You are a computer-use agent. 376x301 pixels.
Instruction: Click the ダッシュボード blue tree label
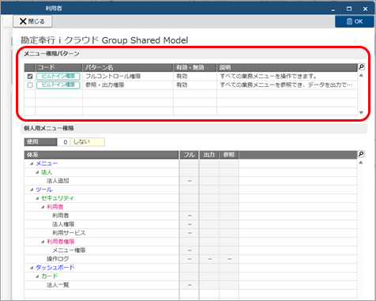[55, 268]
